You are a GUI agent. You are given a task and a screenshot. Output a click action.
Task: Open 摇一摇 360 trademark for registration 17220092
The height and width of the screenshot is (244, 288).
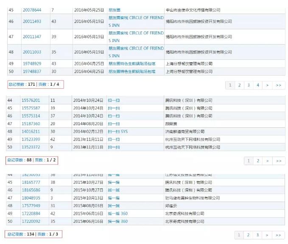117,221
